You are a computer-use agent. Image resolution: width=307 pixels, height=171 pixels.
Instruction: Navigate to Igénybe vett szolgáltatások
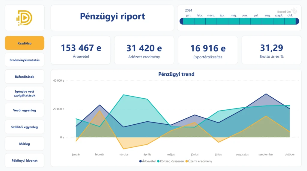pos(25,93)
